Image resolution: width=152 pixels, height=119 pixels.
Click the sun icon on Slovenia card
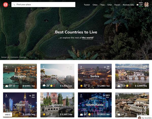pyautogui.click(x=44, y=114)
